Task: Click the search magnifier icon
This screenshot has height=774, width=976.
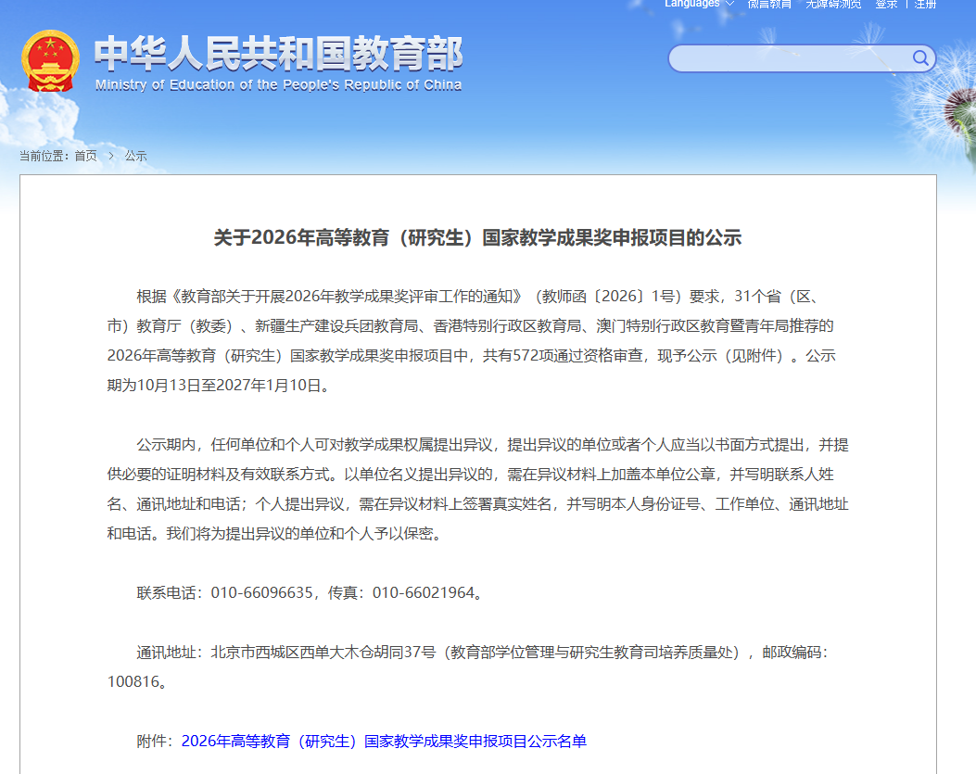Action: [920, 58]
